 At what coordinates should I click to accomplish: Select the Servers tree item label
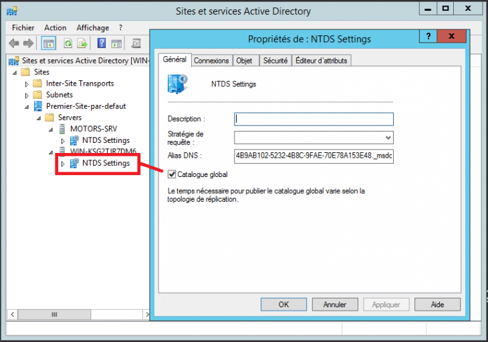pyautogui.click(x=70, y=118)
